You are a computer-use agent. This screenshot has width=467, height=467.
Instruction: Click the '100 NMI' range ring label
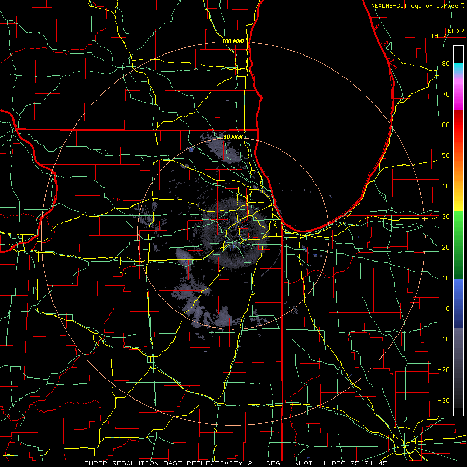pos(233,41)
